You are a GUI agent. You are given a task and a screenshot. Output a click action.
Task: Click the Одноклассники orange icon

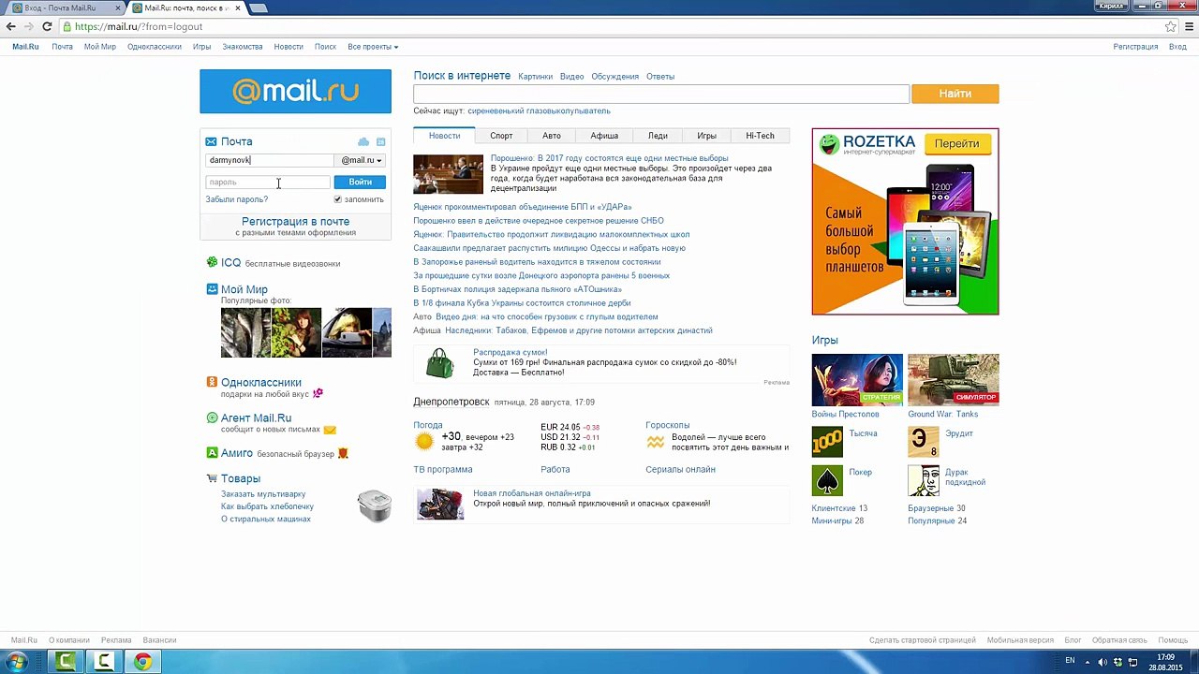pos(212,382)
